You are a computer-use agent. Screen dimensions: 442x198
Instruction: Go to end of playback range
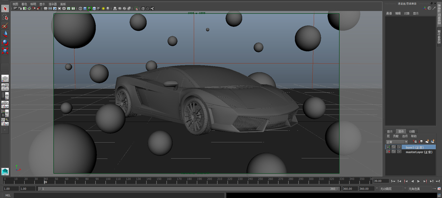point(437,181)
